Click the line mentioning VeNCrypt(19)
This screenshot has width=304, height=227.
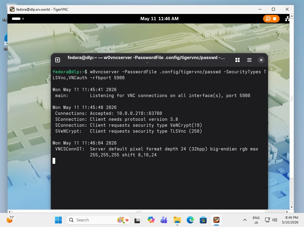(129, 125)
